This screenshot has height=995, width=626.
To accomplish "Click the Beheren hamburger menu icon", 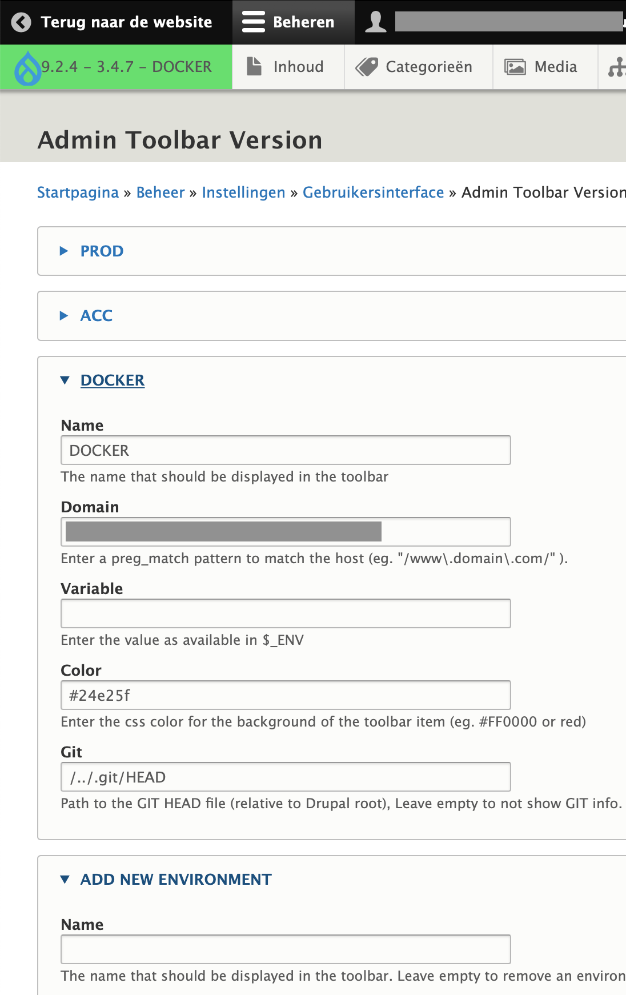I will 254,22.
